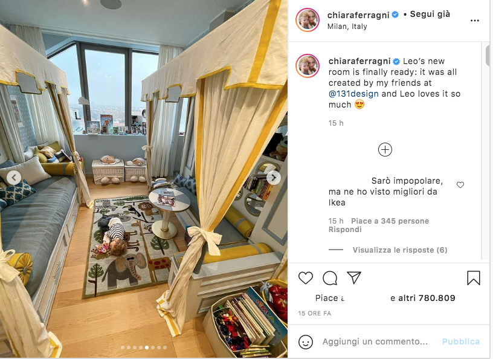Screen dimensions: 493x359
Task: Click header profile avatar picture
Action: tap(308, 20)
